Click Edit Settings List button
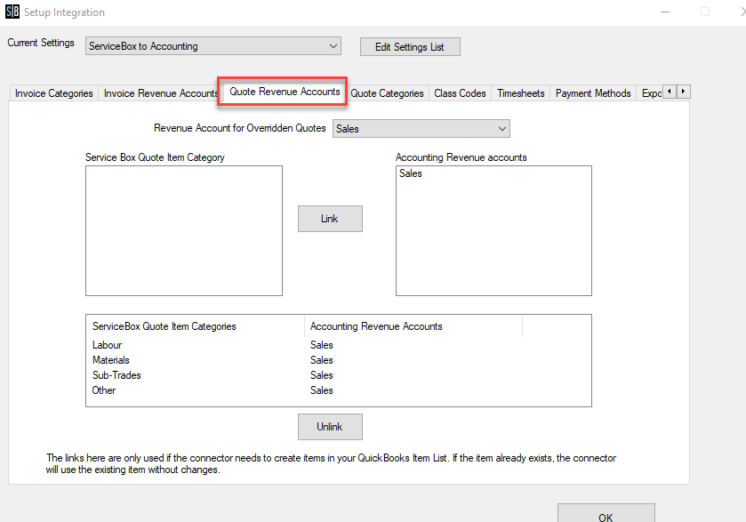This screenshot has height=522, width=746. (x=410, y=46)
